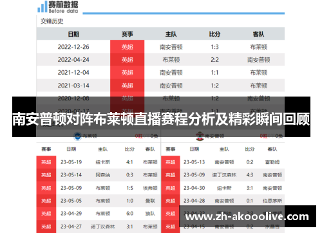Click the blue bar-chart 赛前数据 logo icon

click(x=43, y=6)
